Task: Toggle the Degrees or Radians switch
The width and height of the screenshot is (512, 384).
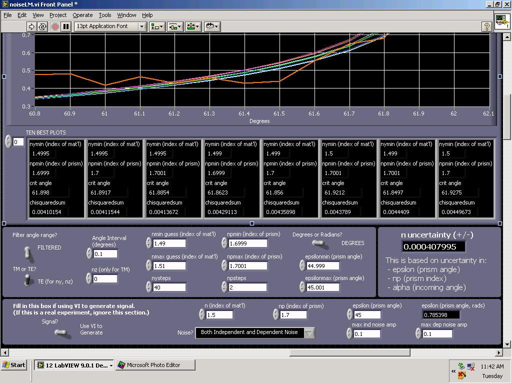Action: 318,243
